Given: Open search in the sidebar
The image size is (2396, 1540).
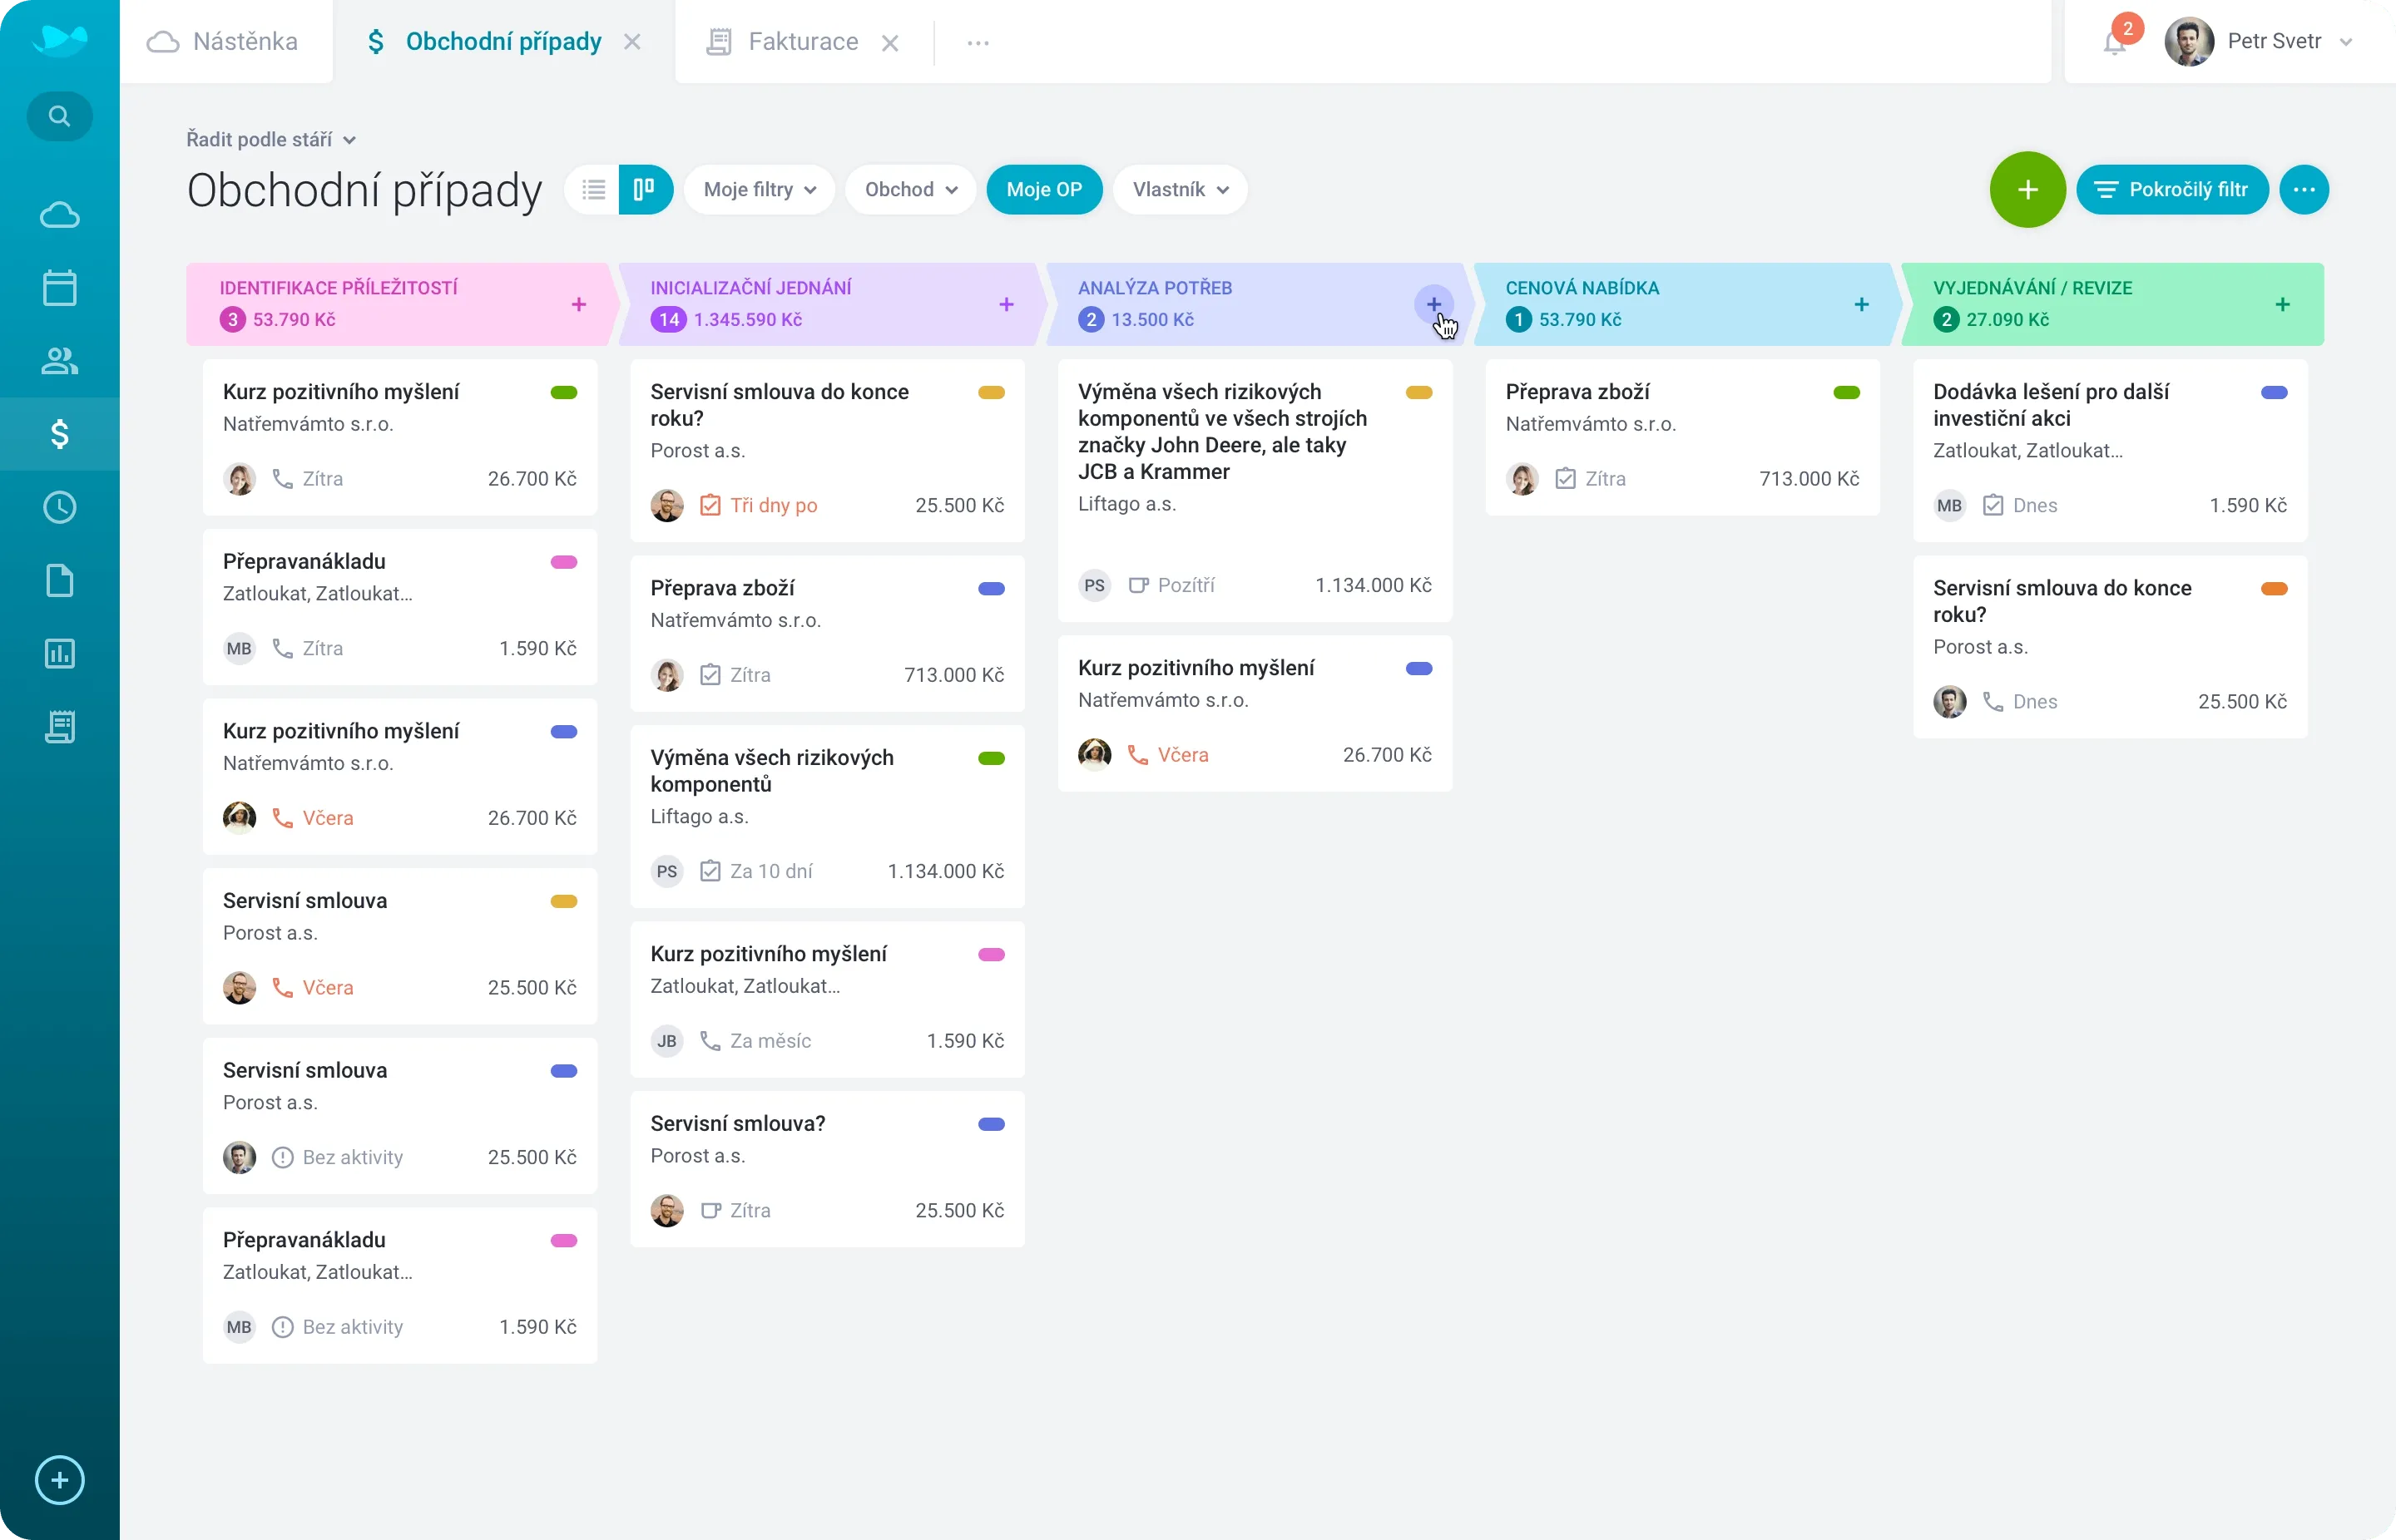Looking at the screenshot, I should (x=59, y=116).
